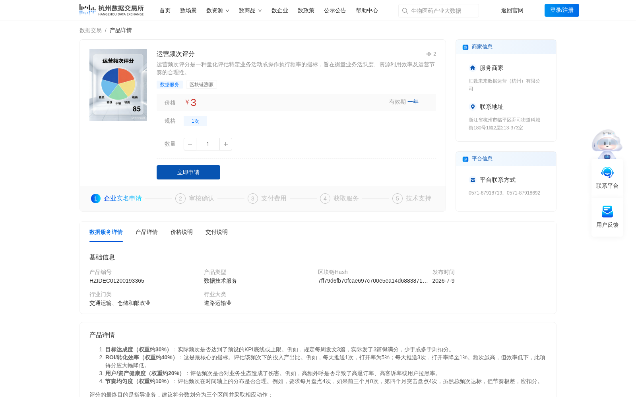Switch to 数据服务详情 tab
This screenshot has height=397, width=636.
tap(106, 232)
